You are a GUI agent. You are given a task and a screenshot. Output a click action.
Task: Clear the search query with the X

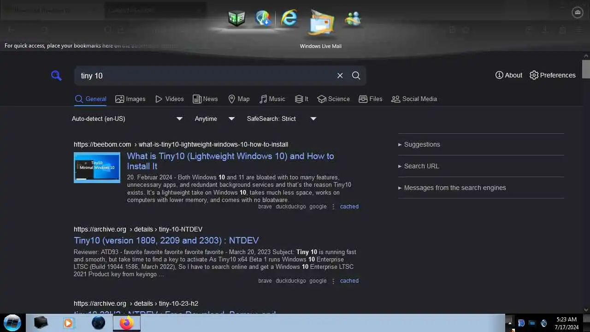(x=340, y=76)
